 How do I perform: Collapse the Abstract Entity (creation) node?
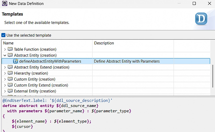click(x=5, y=55)
